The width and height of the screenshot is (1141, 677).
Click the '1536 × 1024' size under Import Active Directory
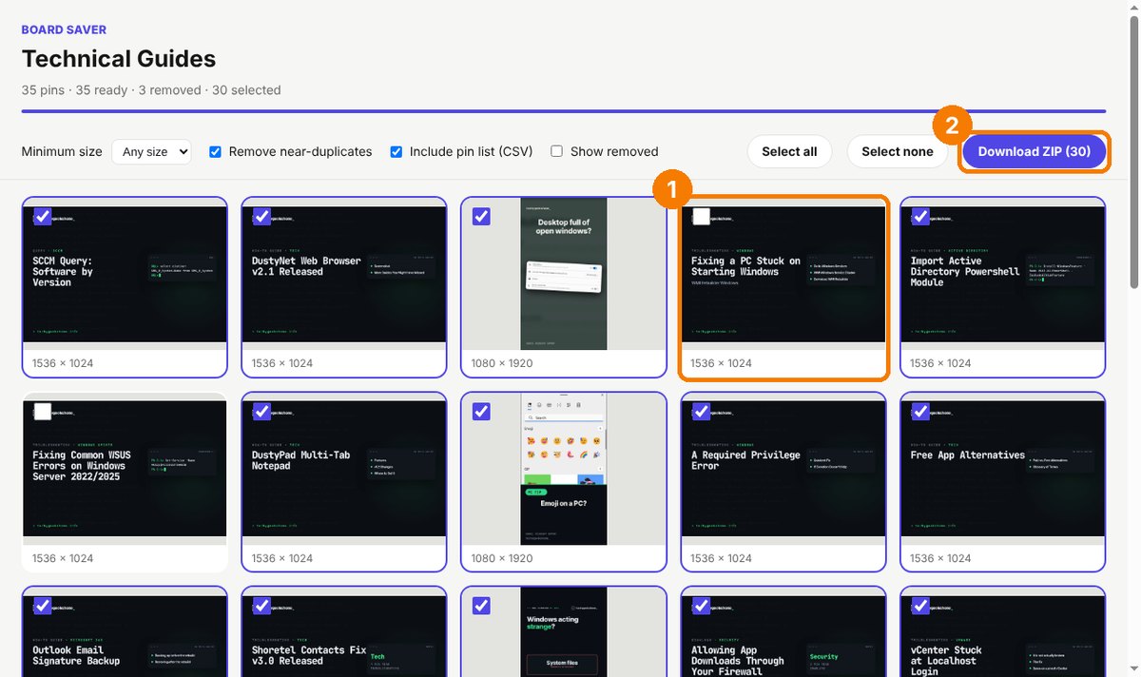coord(941,363)
